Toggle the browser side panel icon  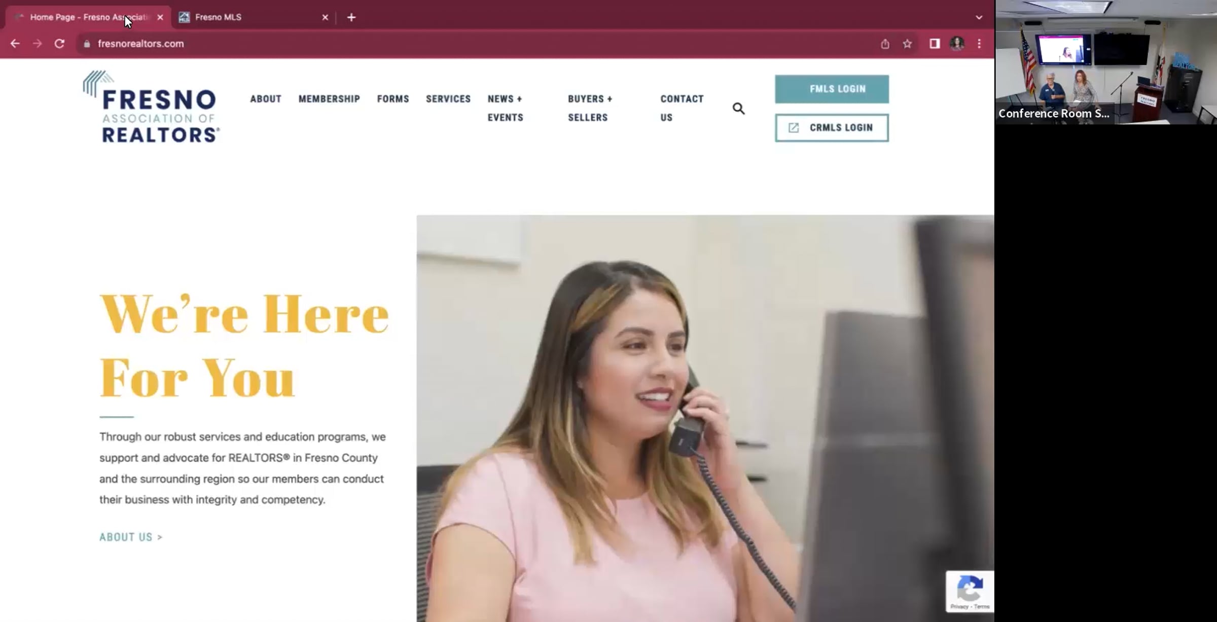tap(934, 44)
